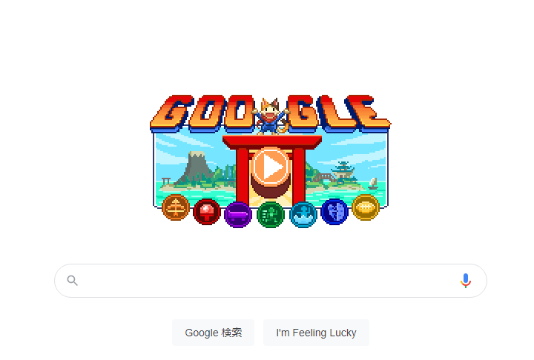
Task: Select the blue climbing wall badge
Action: (334, 212)
